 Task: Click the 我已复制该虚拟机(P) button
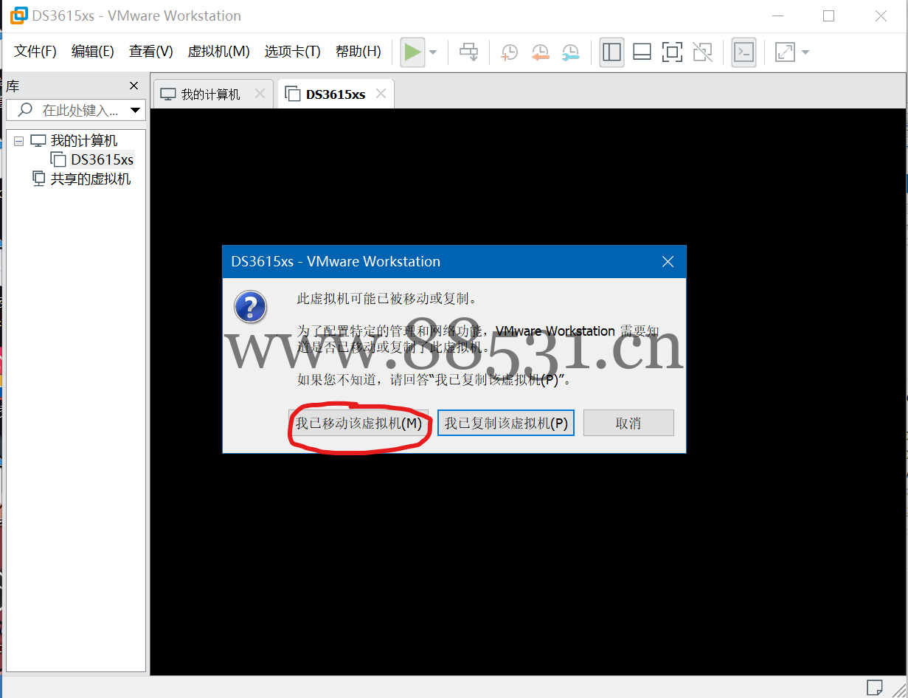[x=506, y=424]
